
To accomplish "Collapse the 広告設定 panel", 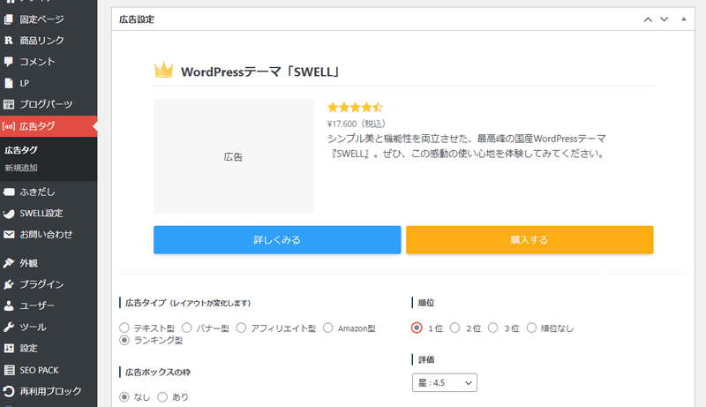I will pyautogui.click(x=683, y=19).
